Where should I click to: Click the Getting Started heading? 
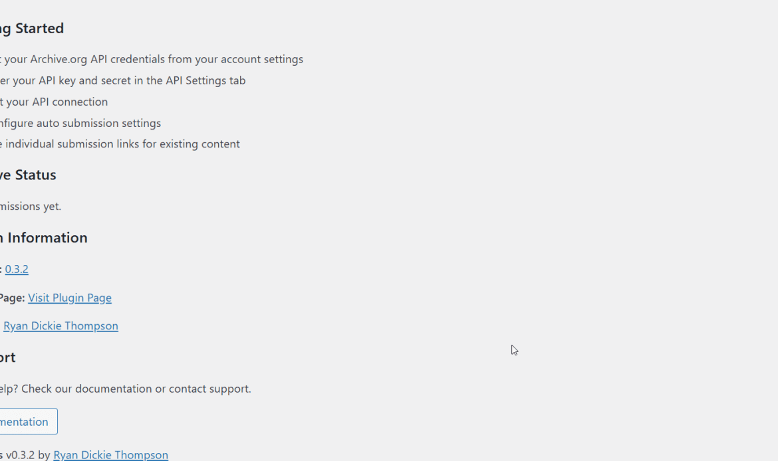(32, 28)
